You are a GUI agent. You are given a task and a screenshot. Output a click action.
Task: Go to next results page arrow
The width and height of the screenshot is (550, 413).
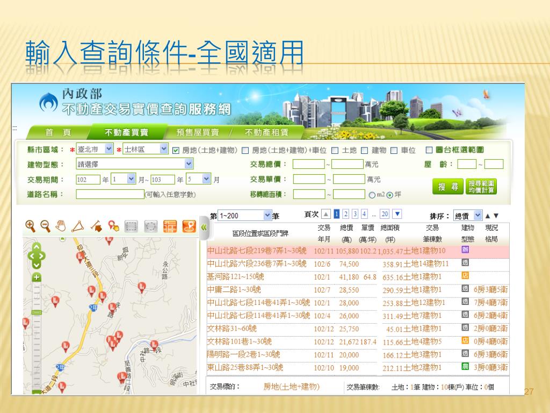click(397, 213)
